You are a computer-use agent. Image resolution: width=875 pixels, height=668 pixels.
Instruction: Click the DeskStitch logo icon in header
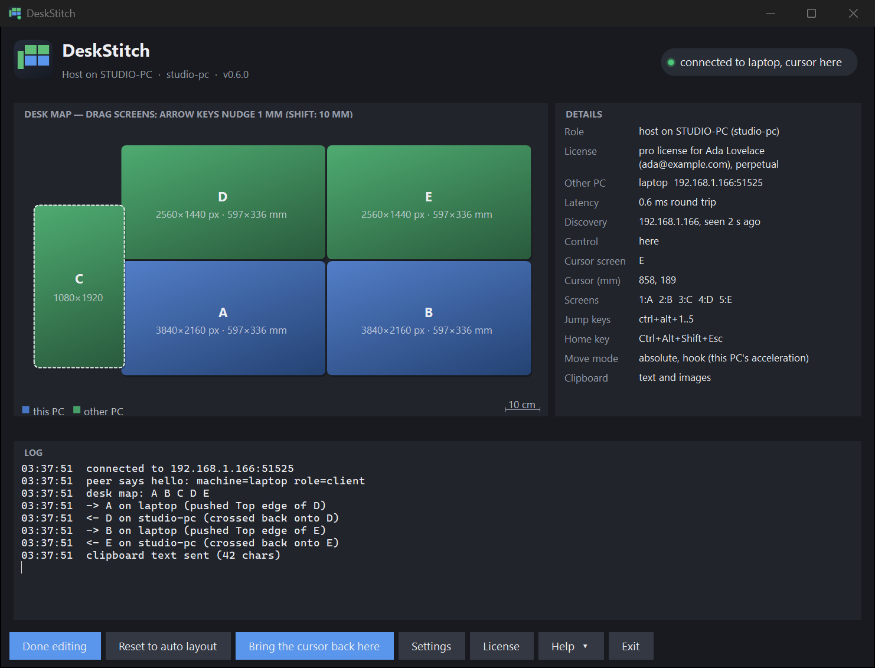34,59
